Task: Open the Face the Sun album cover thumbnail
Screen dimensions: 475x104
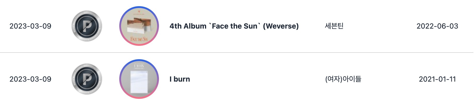Action: click(x=139, y=26)
